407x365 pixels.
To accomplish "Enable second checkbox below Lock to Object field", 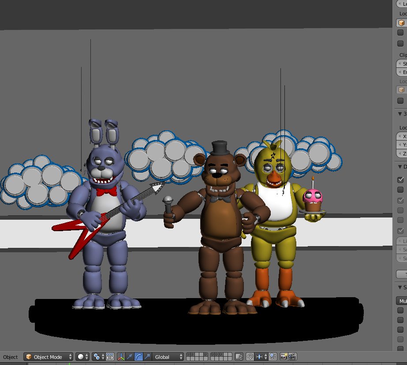I will coord(400,43).
